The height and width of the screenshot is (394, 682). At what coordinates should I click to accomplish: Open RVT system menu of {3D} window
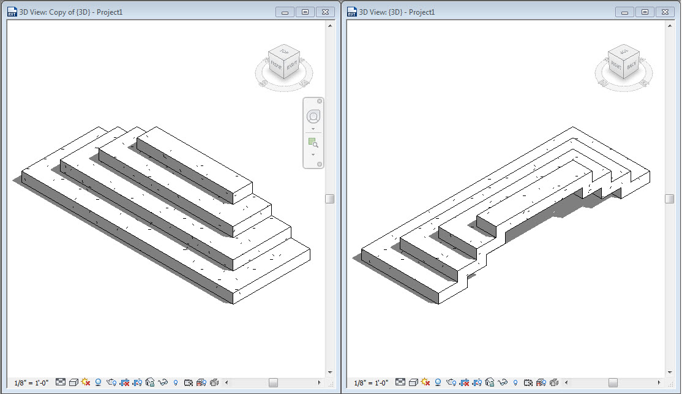click(351, 12)
